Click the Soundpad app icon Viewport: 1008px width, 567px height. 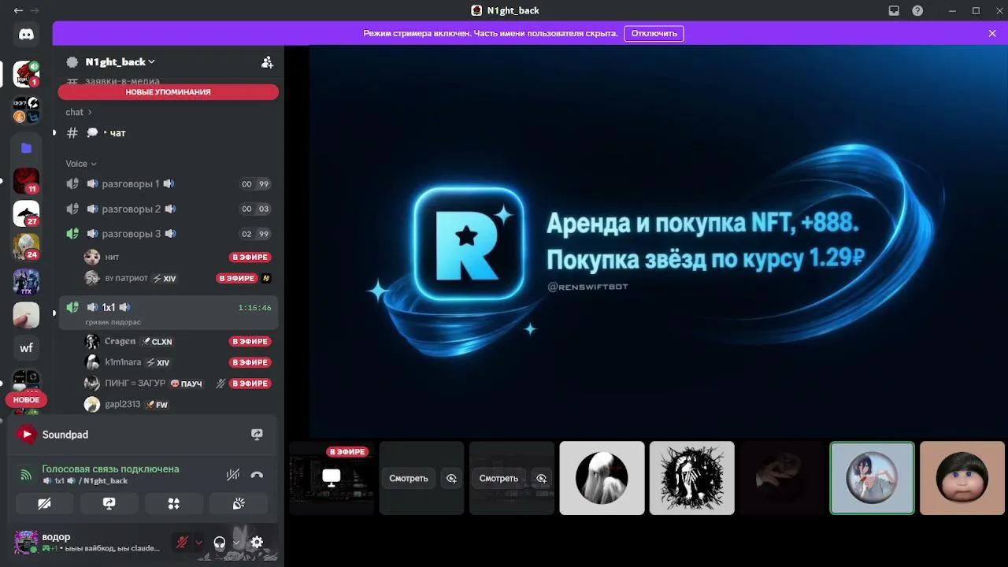click(x=27, y=434)
